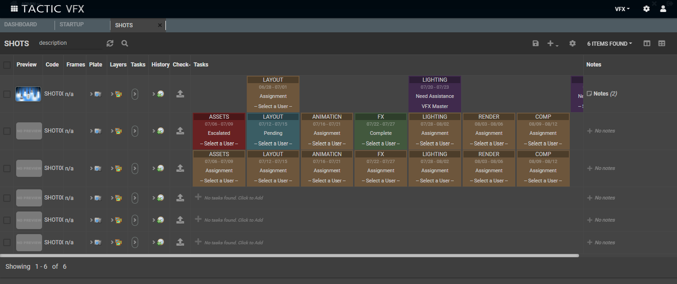This screenshot has width=677, height=284.
Task: Click plus icon beside No notes, Escalated ASSETS row
Action: (589, 131)
